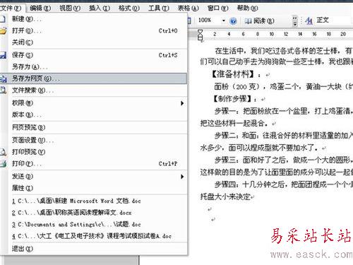Click the new document icon beside 新建
The width and height of the screenshot is (353, 265).
[x=3, y=19]
